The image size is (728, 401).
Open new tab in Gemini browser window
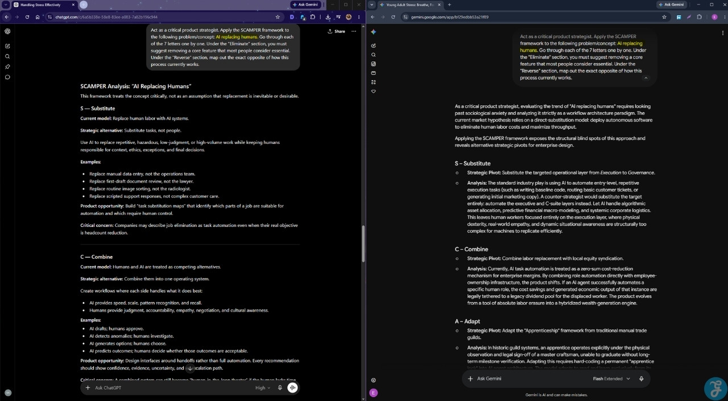point(449,5)
